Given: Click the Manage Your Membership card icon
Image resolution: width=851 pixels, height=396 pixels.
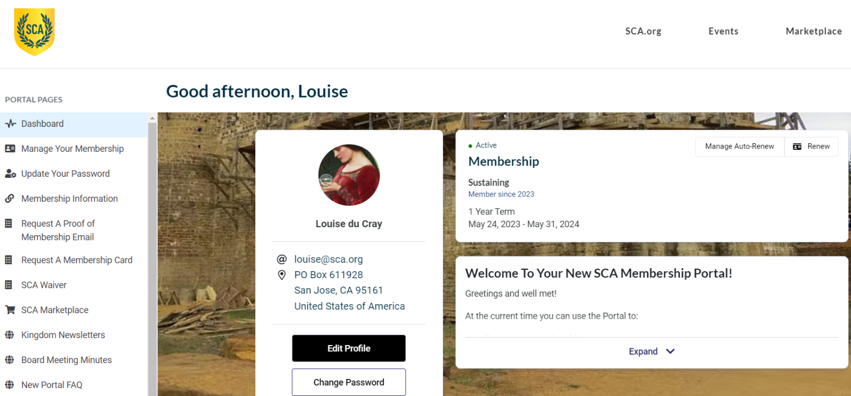Looking at the screenshot, I should [10, 149].
